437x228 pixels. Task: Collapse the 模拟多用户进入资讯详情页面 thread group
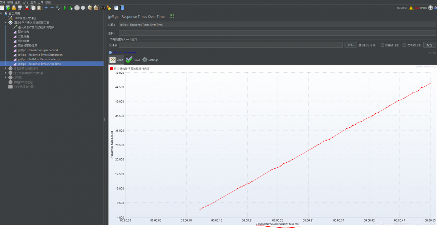[x=5, y=23]
